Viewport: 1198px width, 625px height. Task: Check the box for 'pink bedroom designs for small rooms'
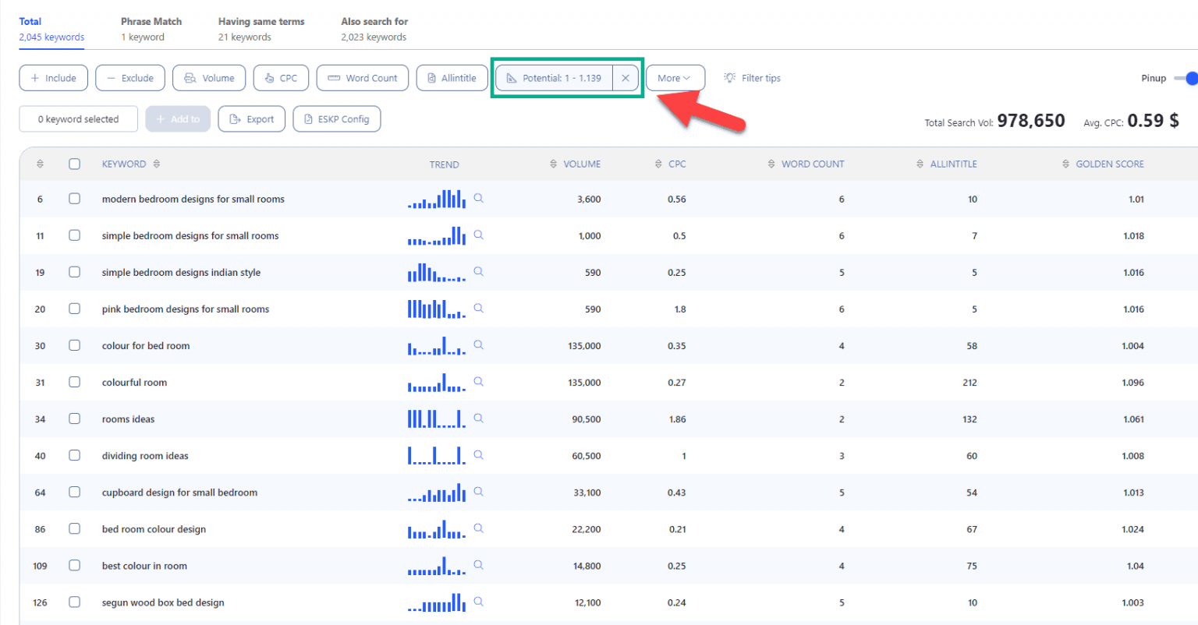[74, 309]
